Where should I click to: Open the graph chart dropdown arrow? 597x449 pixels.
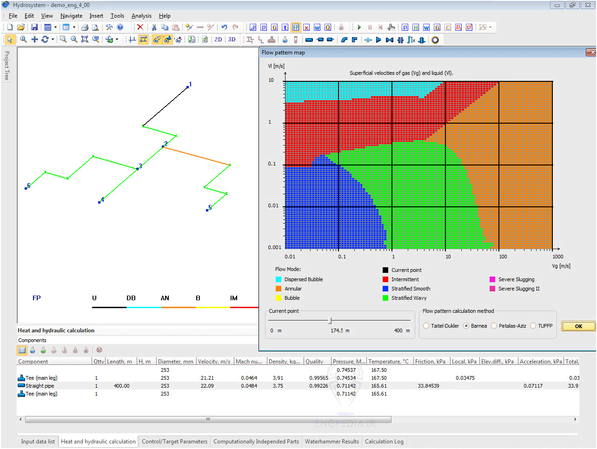coord(490,27)
